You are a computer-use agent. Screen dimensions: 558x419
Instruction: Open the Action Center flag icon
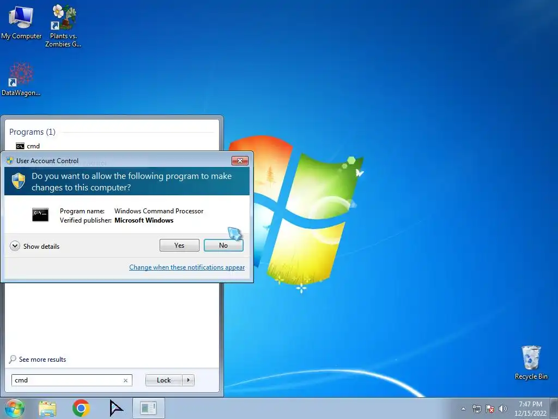click(x=490, y=409)
